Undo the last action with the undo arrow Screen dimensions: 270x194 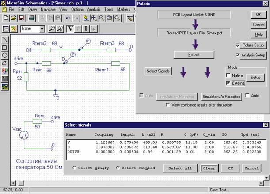[x=68, y=18]
